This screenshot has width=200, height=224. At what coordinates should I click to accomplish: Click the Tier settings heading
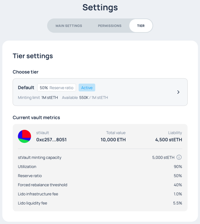(x=33, y=56)
